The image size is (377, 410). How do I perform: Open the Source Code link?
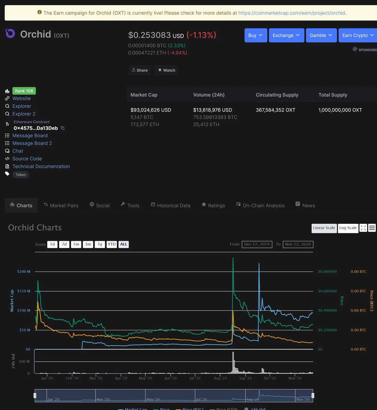point(27,159)
